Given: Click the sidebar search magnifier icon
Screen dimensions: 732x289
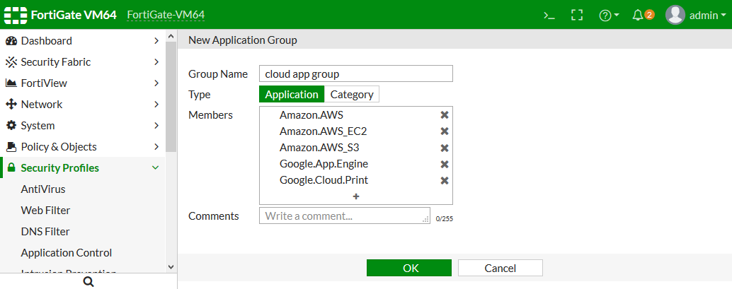Looking at the screenshot, I should [88, 281].
